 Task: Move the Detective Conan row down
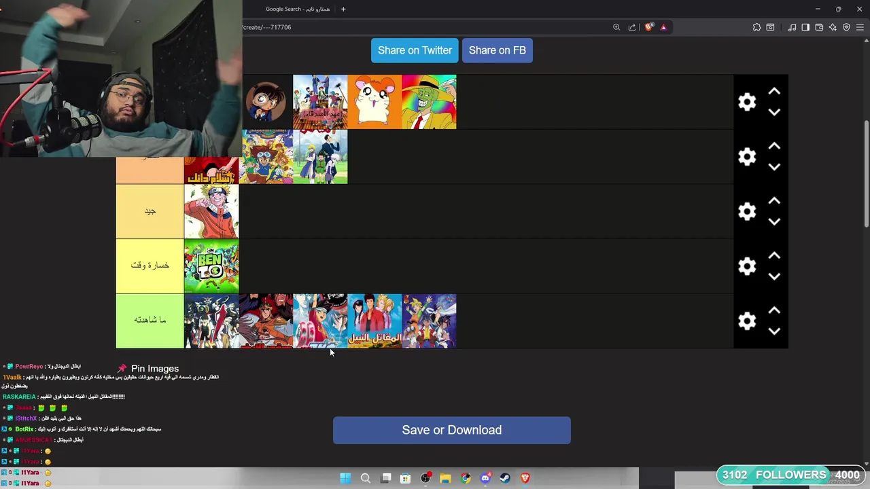coord(774,112)
